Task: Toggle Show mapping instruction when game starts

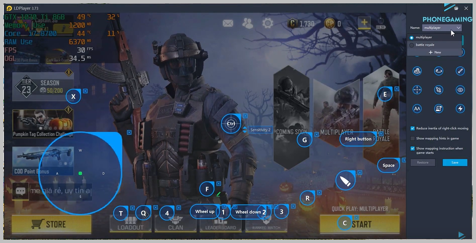Action: coord(412,148)
